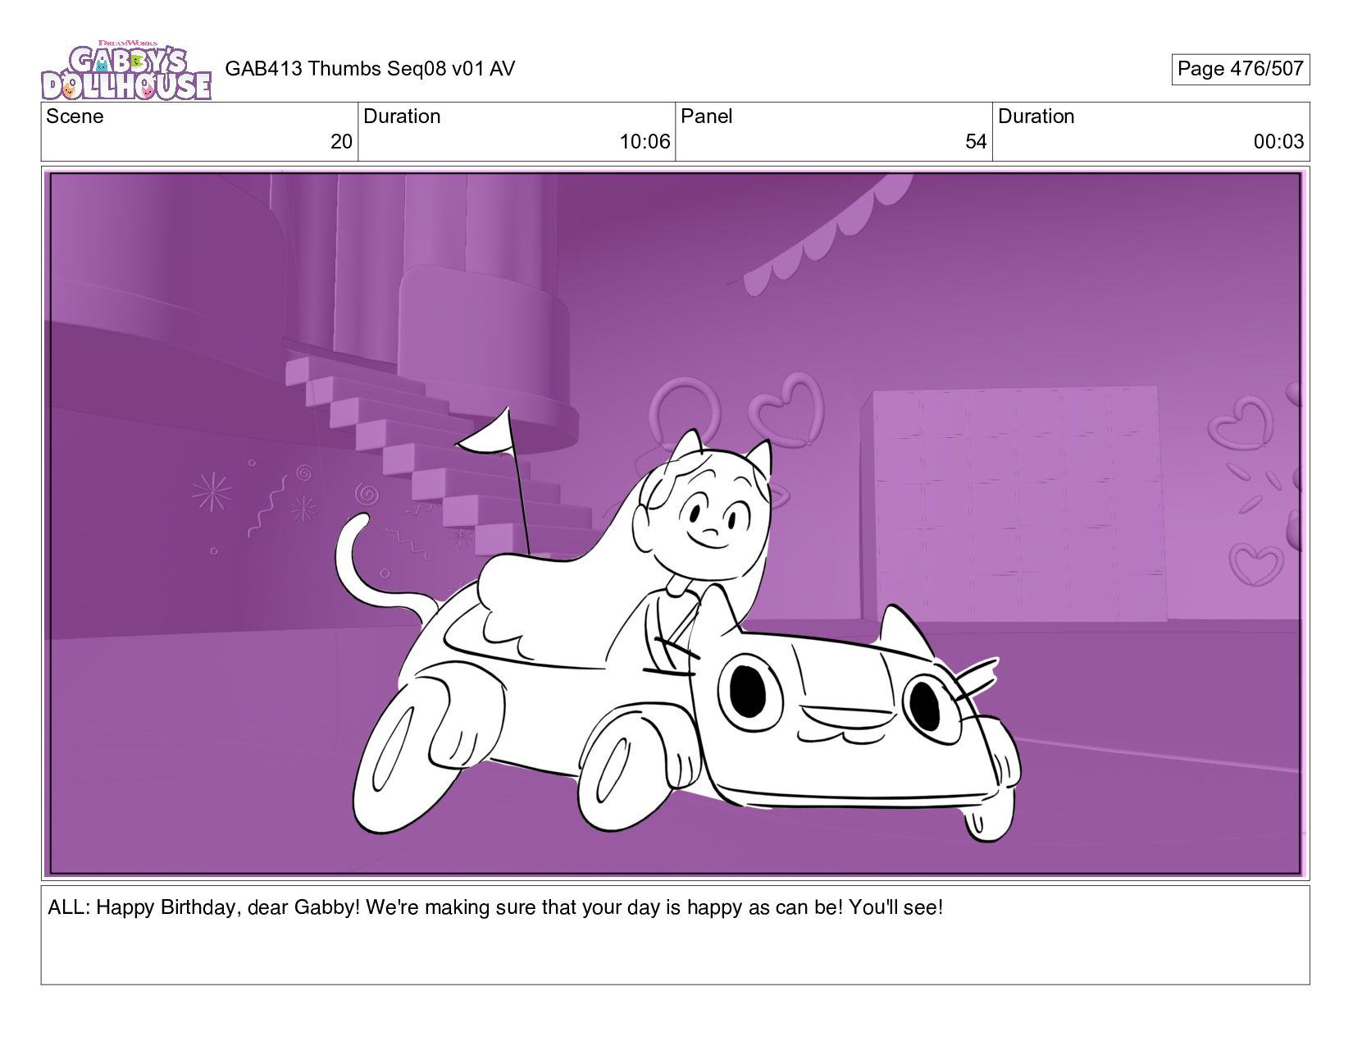Click the 'Panel' header label
The image size is (1353, 1046).
pyautogui.click(x=706, y=116)
